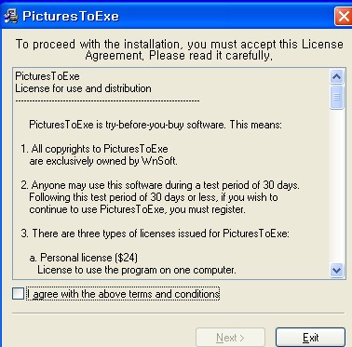
Task: Click the try-before-you-buy software sentence
Action: click(x=156, y=125)
